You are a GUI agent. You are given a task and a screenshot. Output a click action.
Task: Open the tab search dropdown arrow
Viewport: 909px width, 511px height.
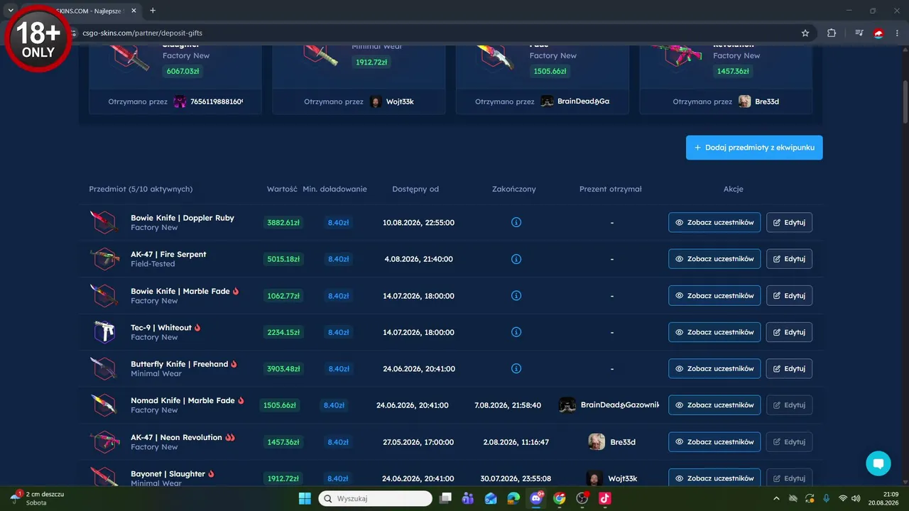11,11
